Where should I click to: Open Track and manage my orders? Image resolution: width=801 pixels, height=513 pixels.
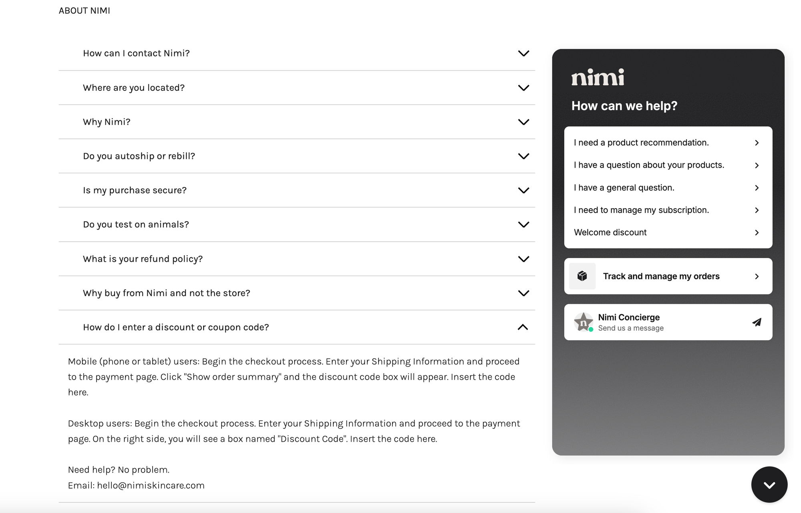tap(661, 277)
